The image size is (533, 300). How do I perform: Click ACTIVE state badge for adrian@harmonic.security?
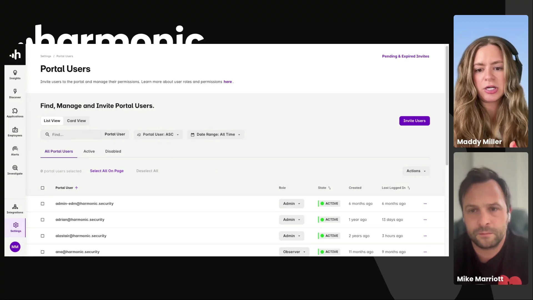pos(329,220)
